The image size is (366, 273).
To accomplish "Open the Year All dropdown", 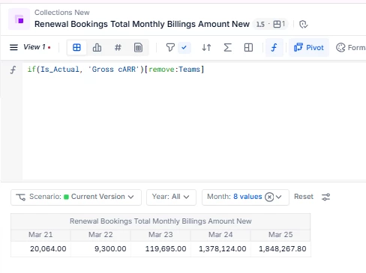I will (x=171, y=197).
